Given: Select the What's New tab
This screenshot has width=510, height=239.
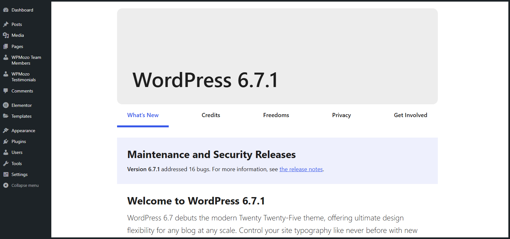Looking at the screenshot, I should 143,115.
